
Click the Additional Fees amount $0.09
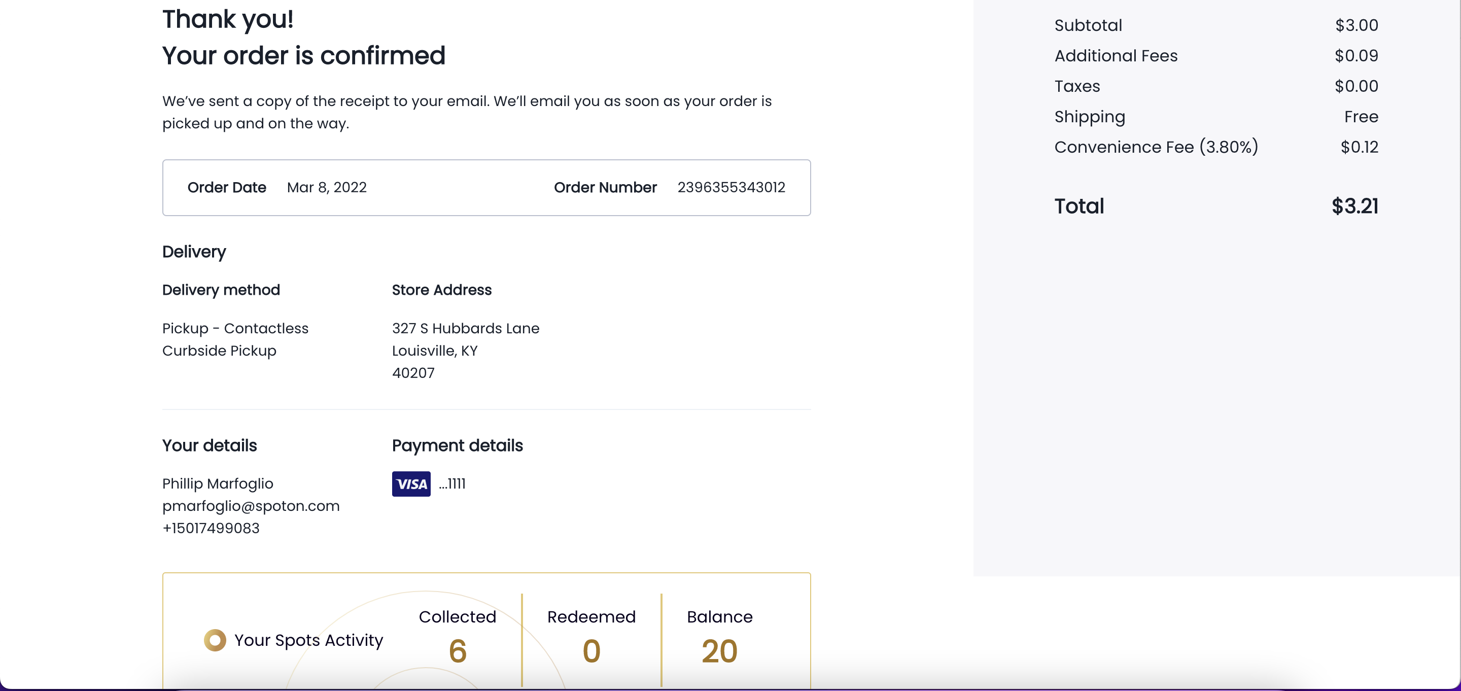point(1356,56)
